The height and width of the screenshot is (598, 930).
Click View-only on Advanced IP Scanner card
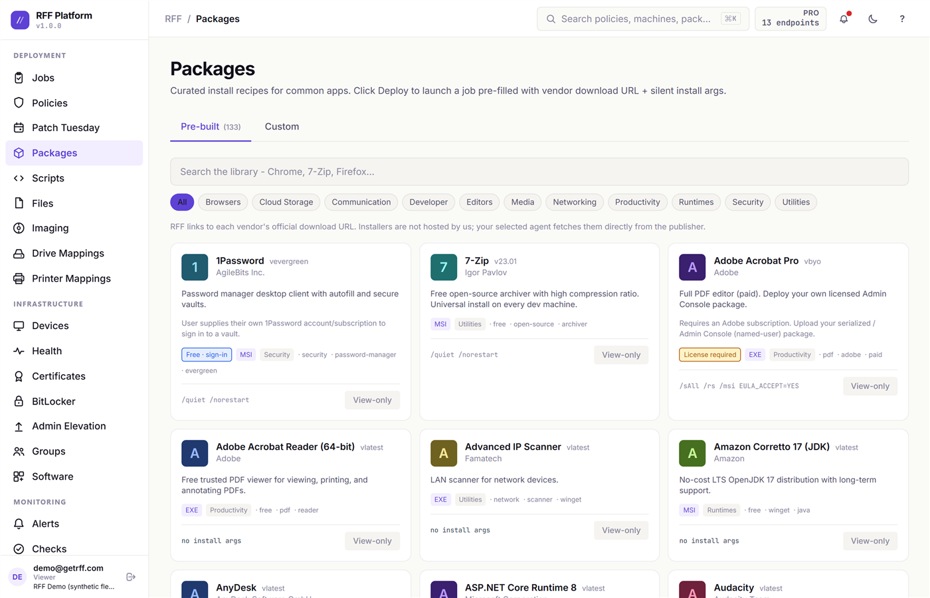coord(621,530)
